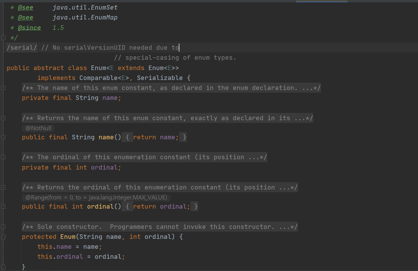The width and height of the screenshot is (418, 271).
Task: Click the @NotNull inlay annotation hint
Action: [x=38, y=128]
